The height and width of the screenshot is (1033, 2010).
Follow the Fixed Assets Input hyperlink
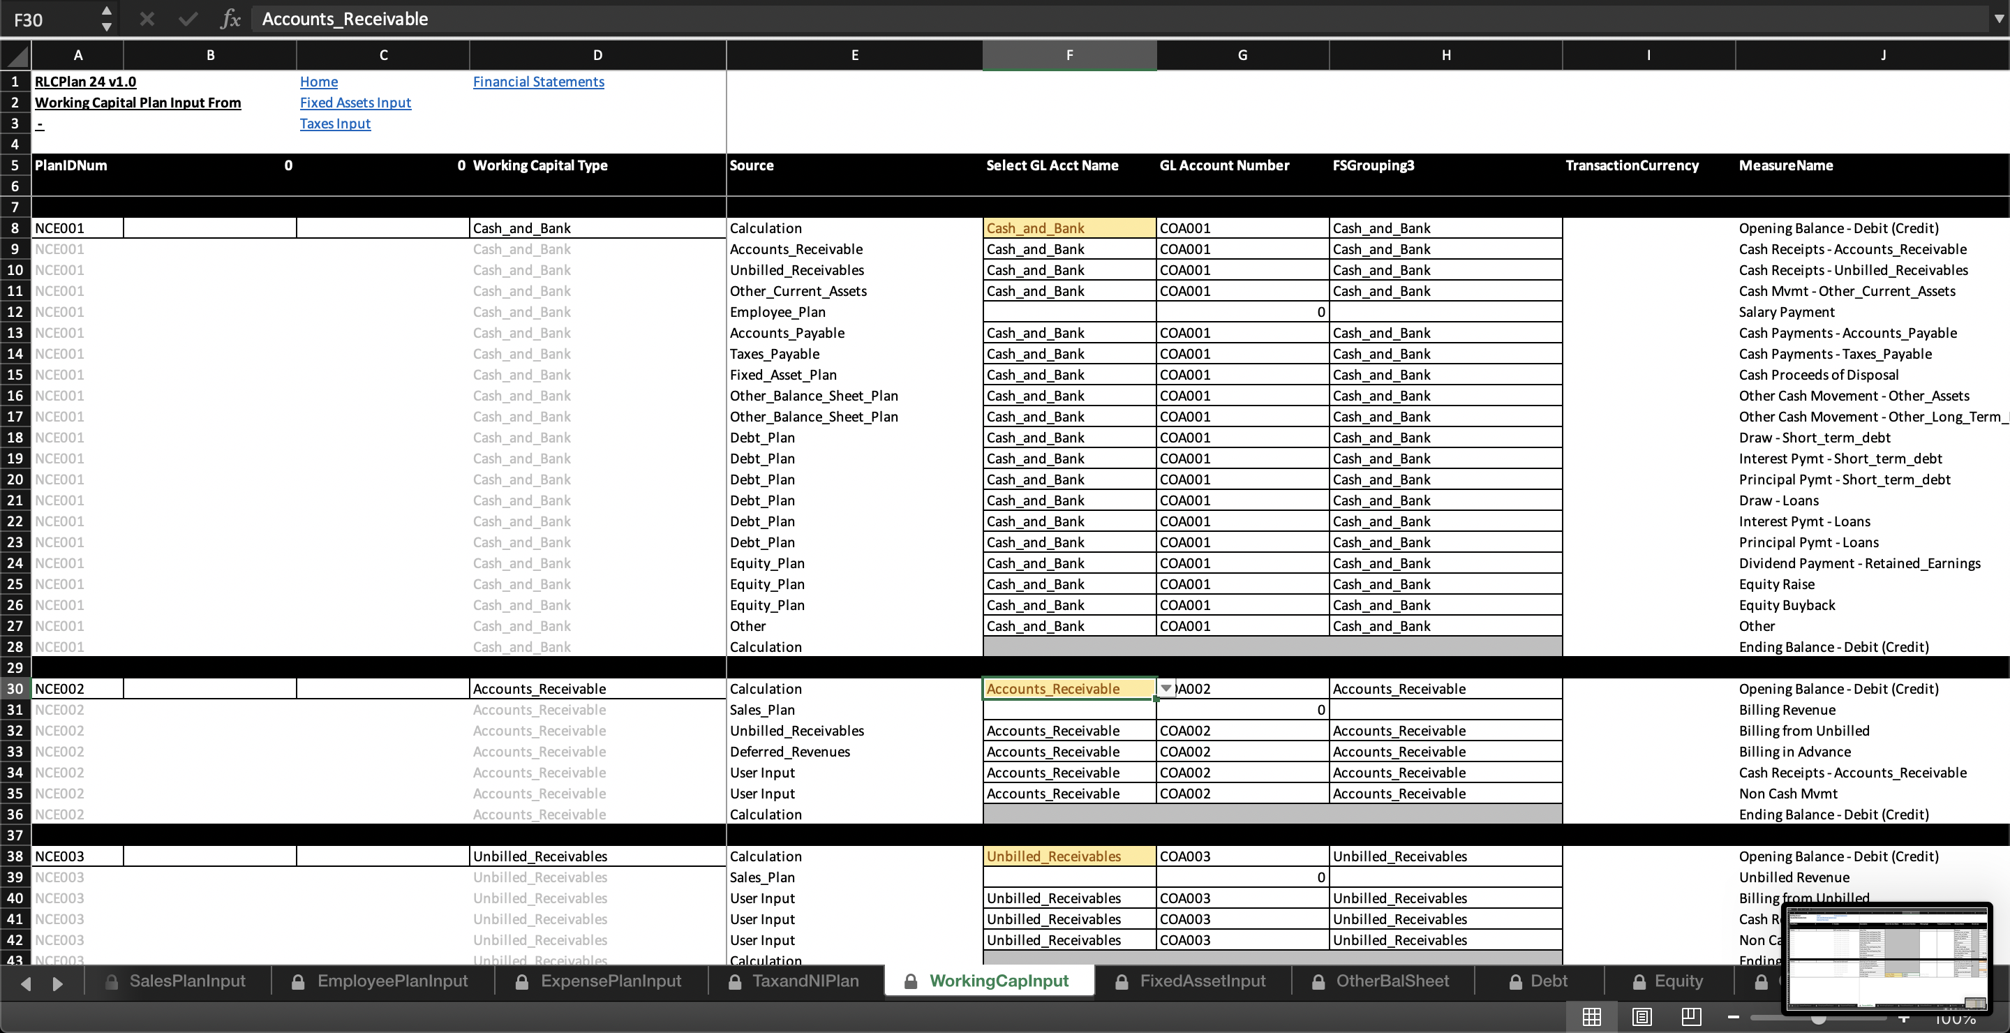355,102
